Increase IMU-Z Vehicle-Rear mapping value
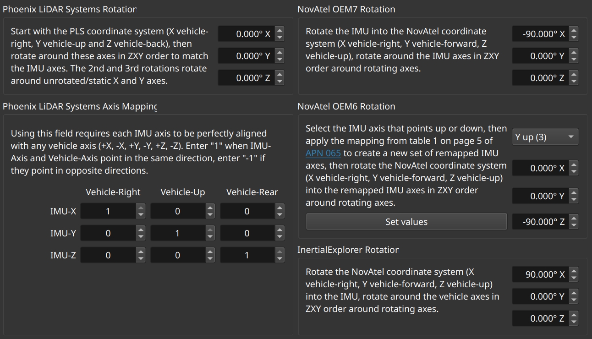This screenshot has width=592, height=339. tap(280, 252)
